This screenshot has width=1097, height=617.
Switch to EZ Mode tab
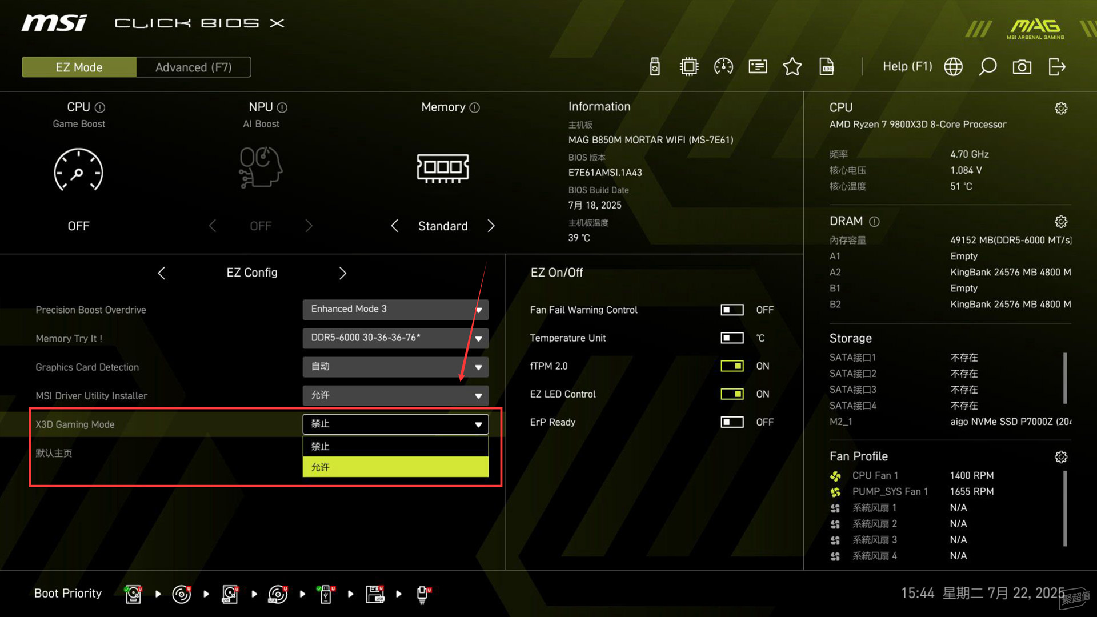79,67
